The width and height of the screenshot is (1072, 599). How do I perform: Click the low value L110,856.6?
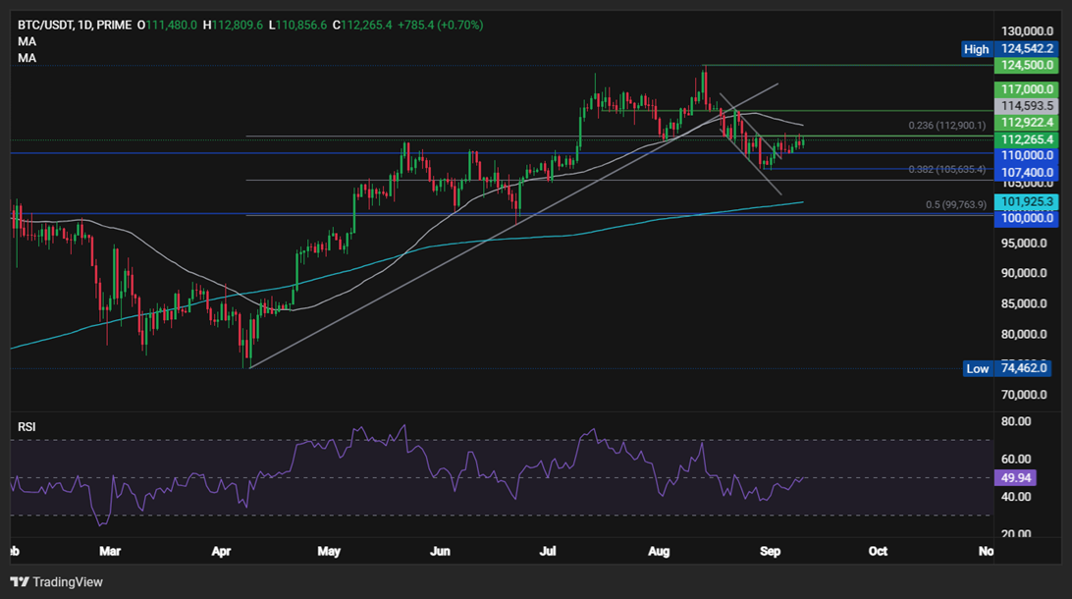point(297,26)
